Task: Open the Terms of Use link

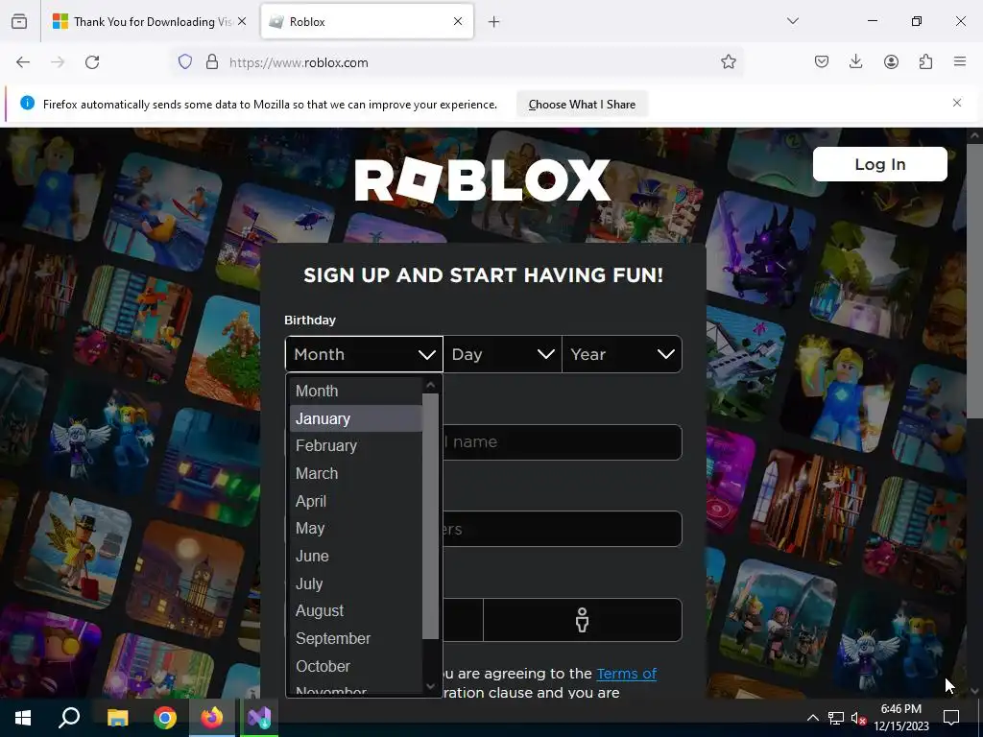Action: pos(626,674)
